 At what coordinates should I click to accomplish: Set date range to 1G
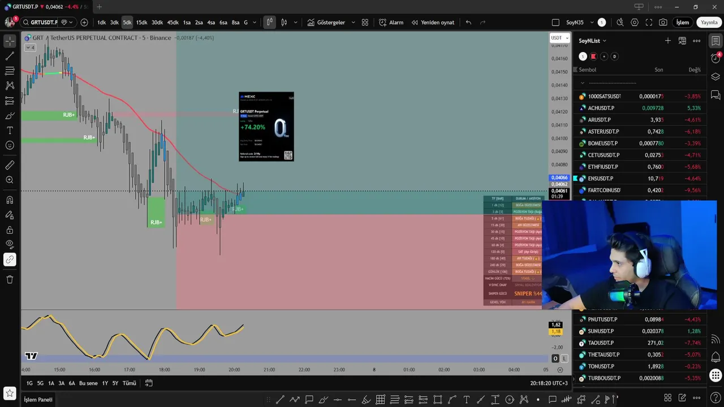click(29, 383)
